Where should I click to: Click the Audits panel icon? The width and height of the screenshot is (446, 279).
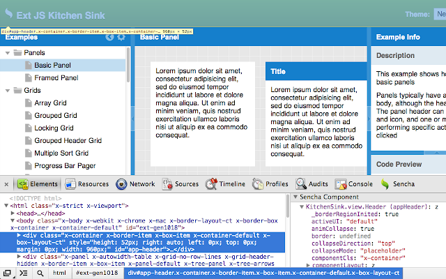point(300,184)
